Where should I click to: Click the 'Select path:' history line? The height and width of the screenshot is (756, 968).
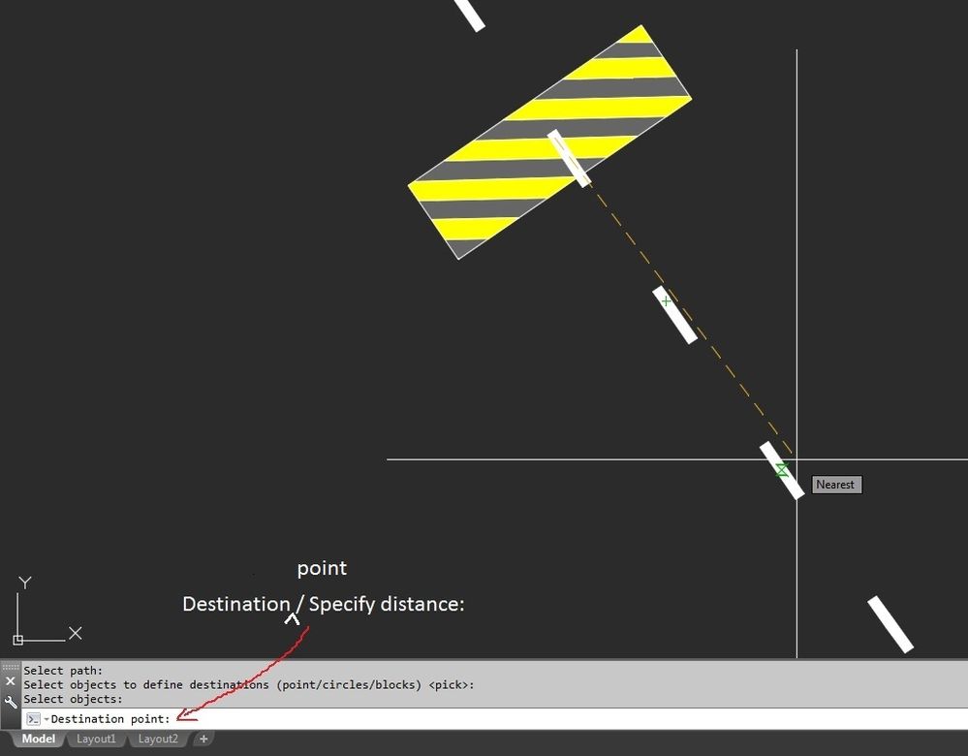63,671
